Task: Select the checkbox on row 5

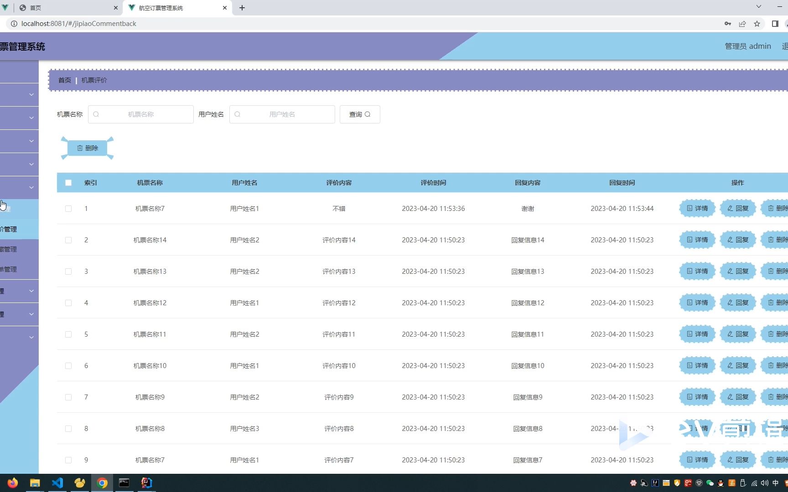Action: point(68,334)
